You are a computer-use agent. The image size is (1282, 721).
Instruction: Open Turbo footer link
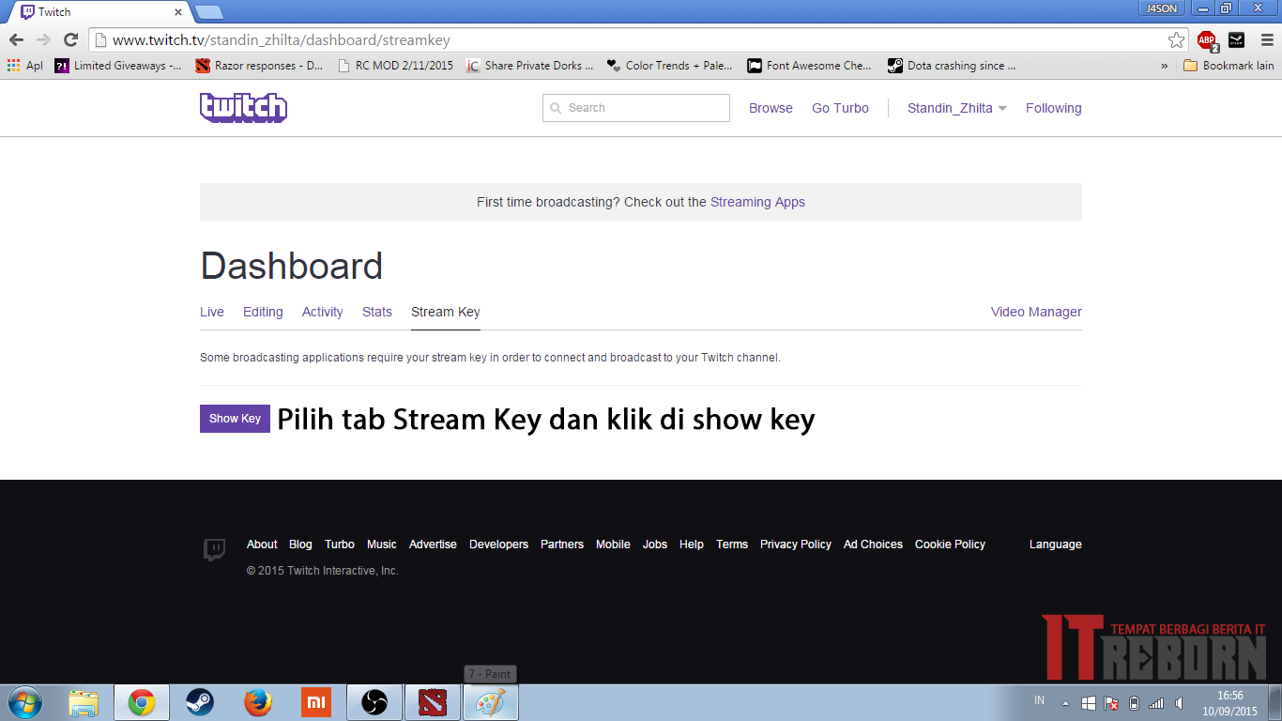tap(340, 545)
